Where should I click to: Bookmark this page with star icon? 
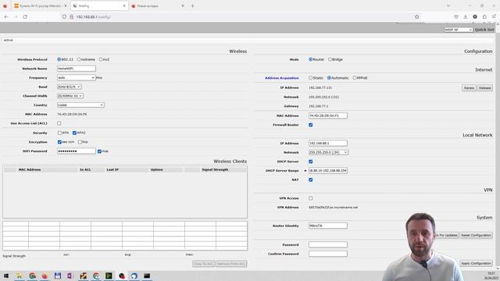tap(416, 16)
